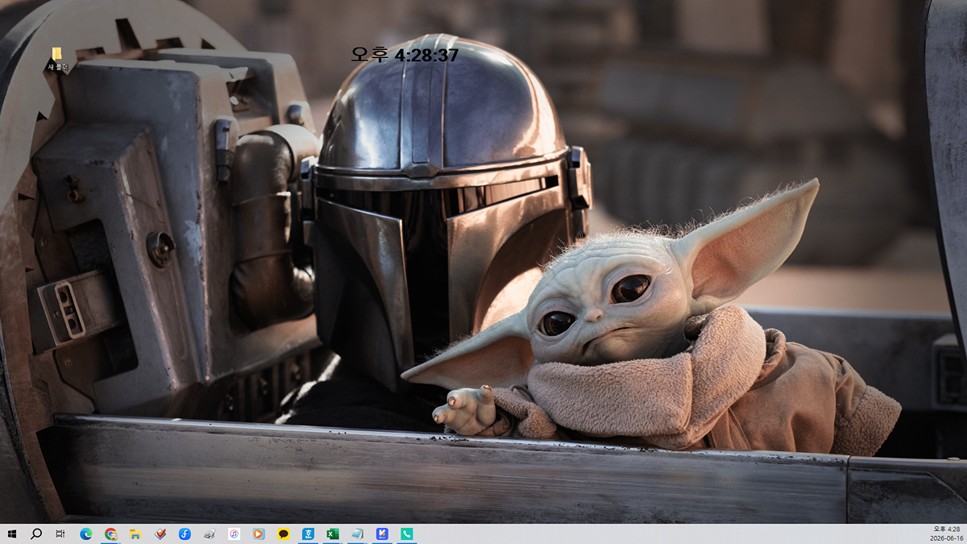Open the taskbar clock and date
Screen dimensions: 967x544
(947, 534)
